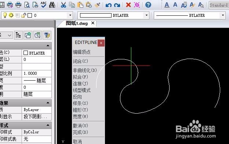
Task: Click the Paste clipboard icon
Action: [80, 5]
